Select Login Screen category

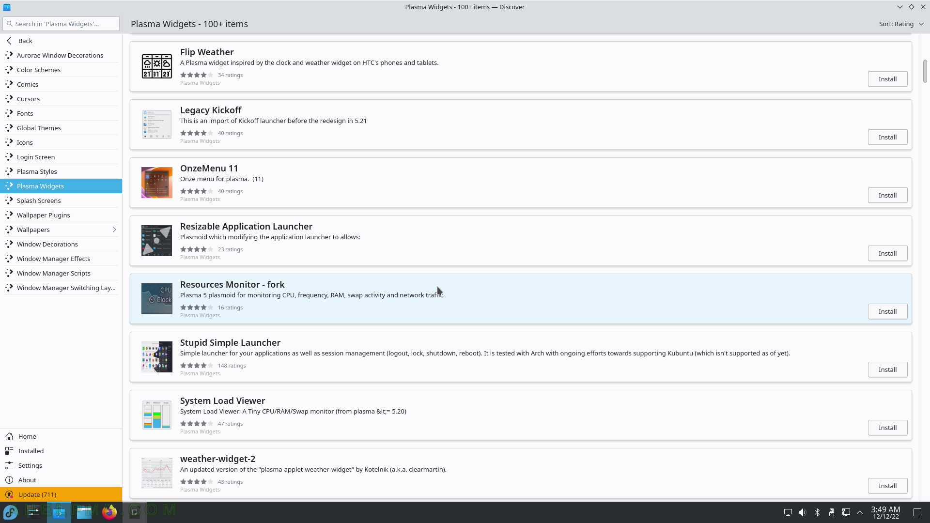61,157
